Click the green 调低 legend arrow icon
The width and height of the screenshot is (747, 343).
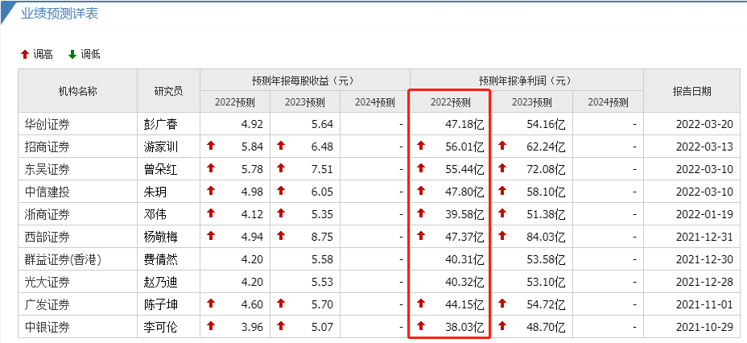pos(72,55)
